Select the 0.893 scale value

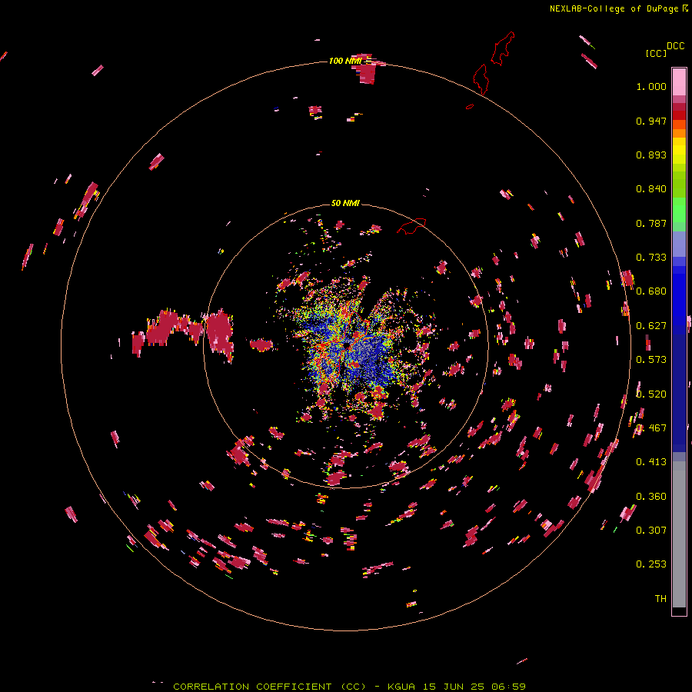651,155
